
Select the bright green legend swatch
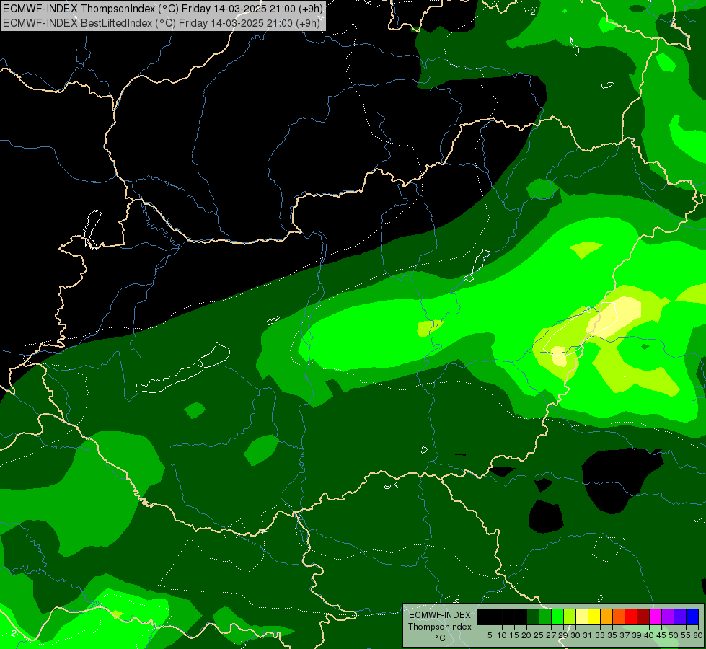[557, 617]
